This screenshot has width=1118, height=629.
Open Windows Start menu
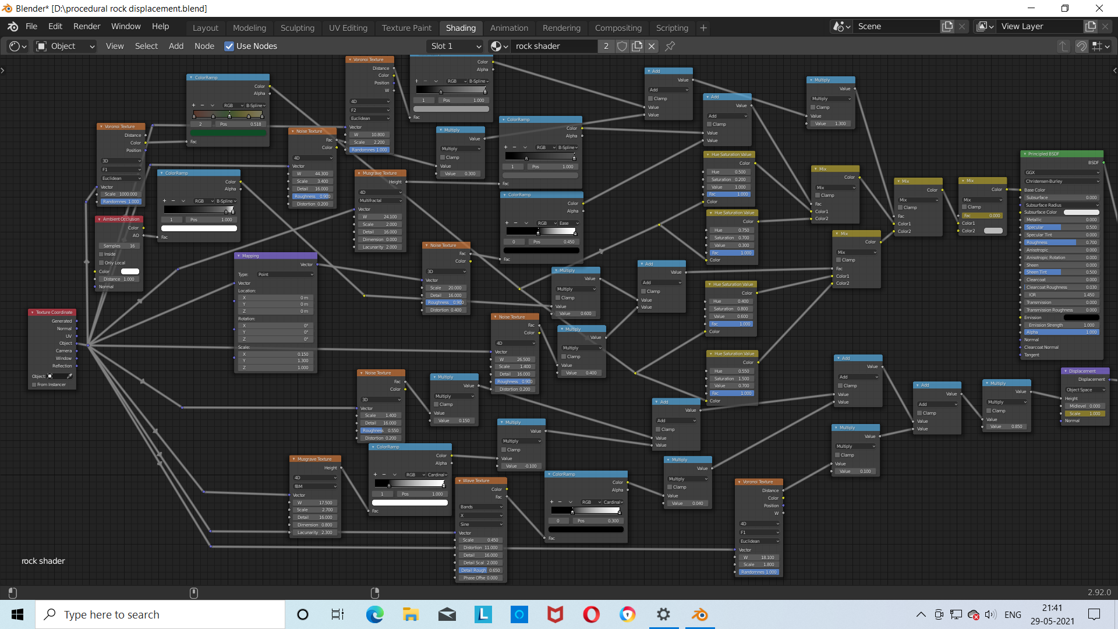17,614
